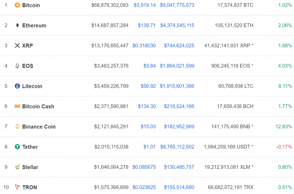Select Bitcoin market cap $68,878,302,093

click(110, 5)
